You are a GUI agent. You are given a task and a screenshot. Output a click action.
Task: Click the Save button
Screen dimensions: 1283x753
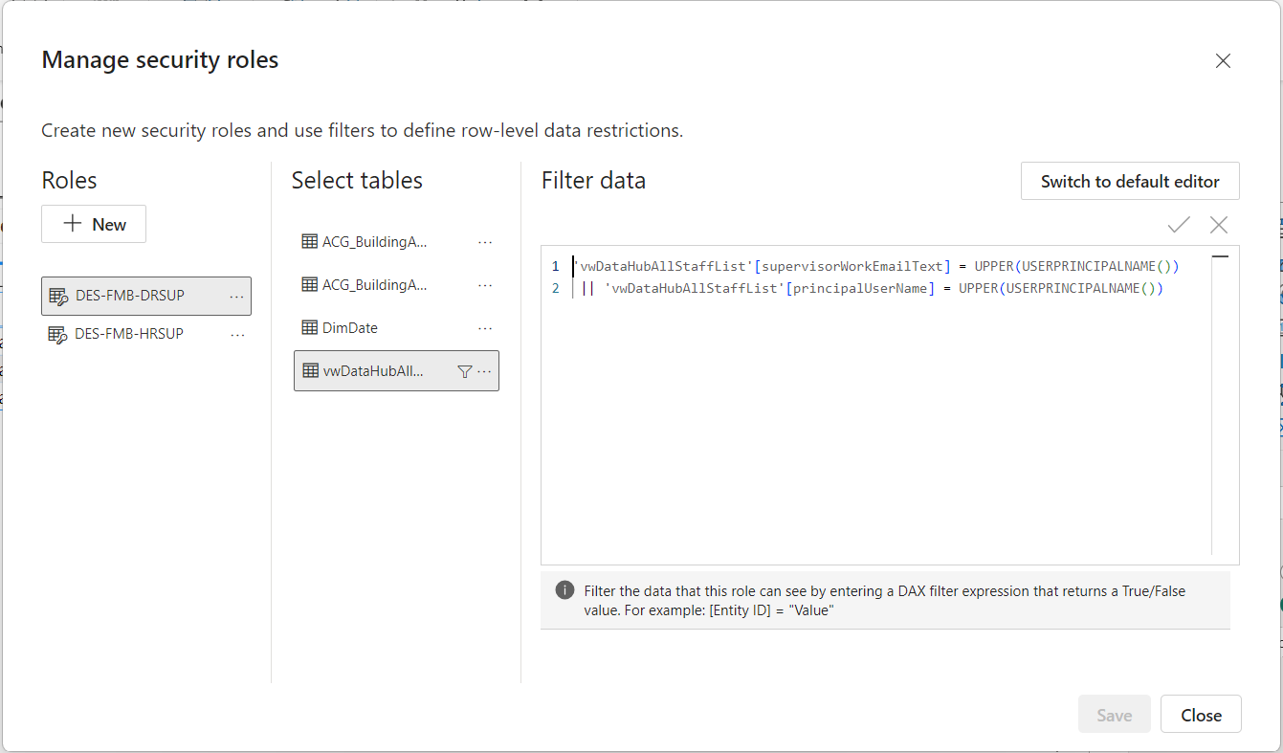click(1114, 715)
